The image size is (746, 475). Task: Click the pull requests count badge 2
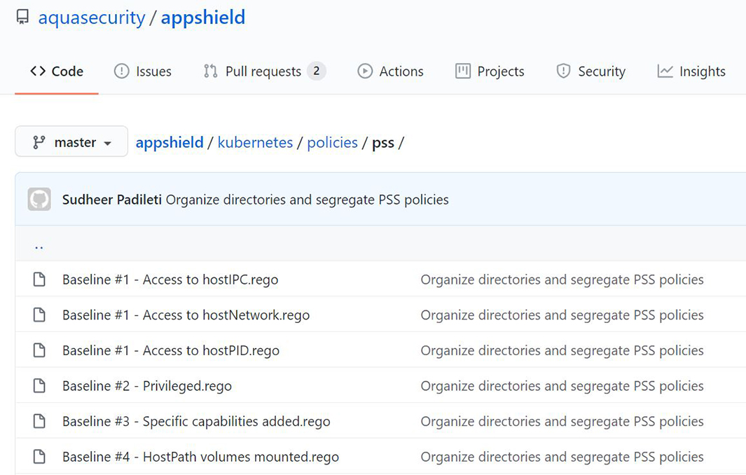(x=317, y=71)
